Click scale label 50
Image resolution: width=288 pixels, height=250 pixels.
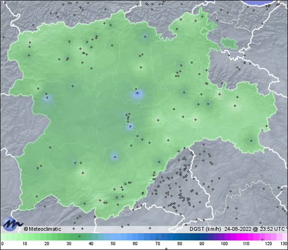113,244
